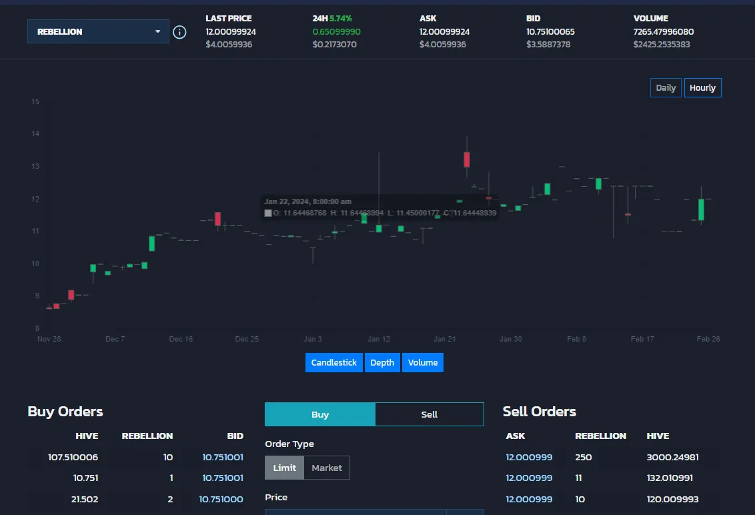Viewport: 755px width, 515px height.
Task: Click the Sell Orders heading
Action: (x=540, y=412)
